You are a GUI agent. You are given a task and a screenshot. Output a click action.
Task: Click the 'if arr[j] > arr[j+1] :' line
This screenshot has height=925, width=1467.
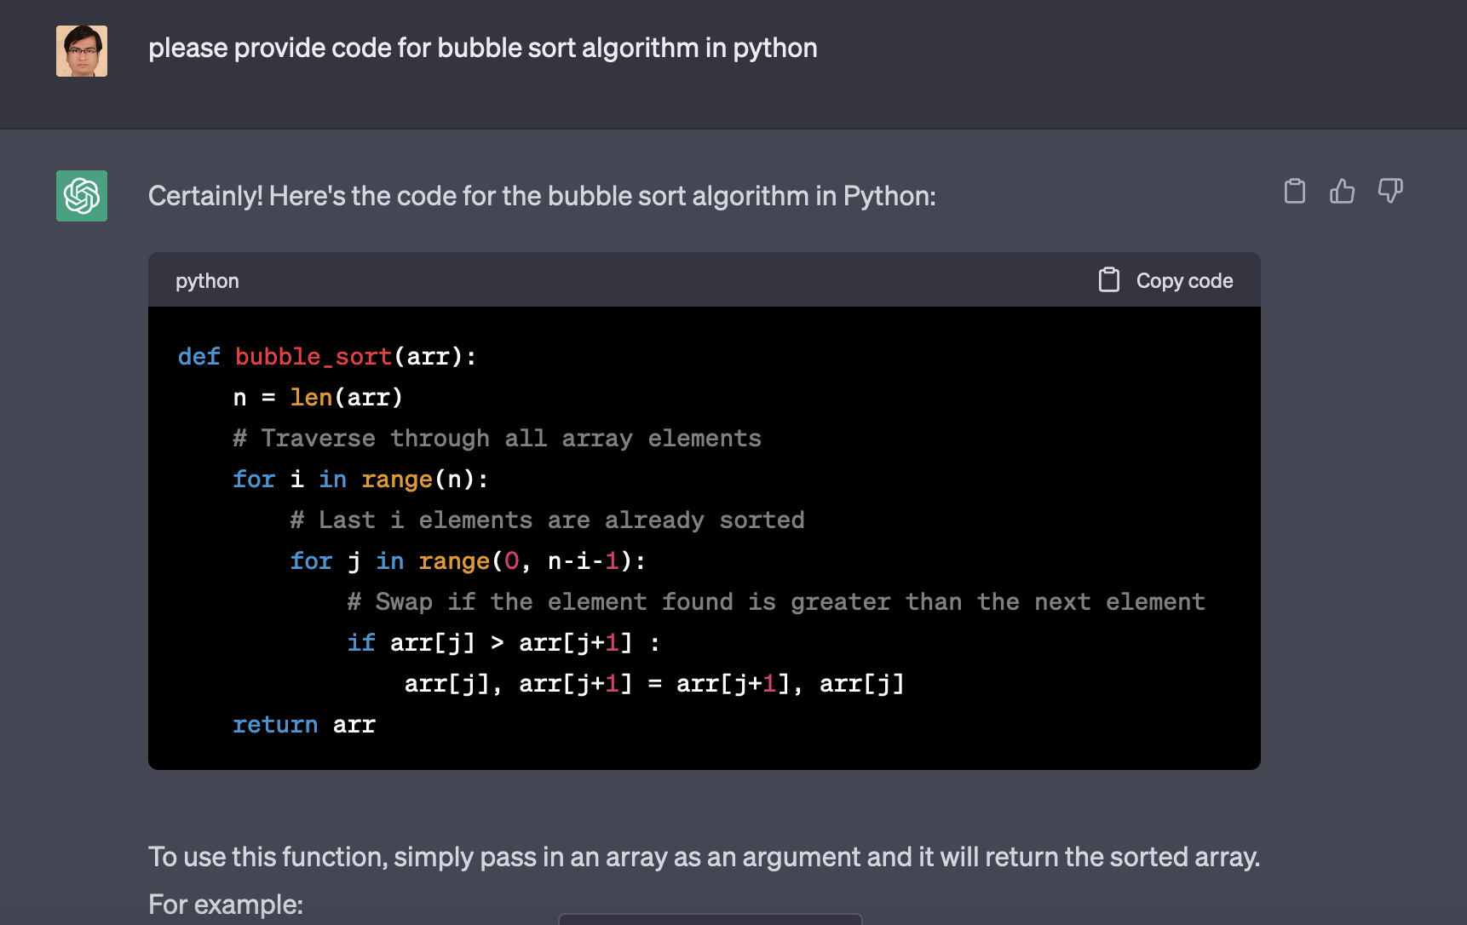[x=503, y=643]
